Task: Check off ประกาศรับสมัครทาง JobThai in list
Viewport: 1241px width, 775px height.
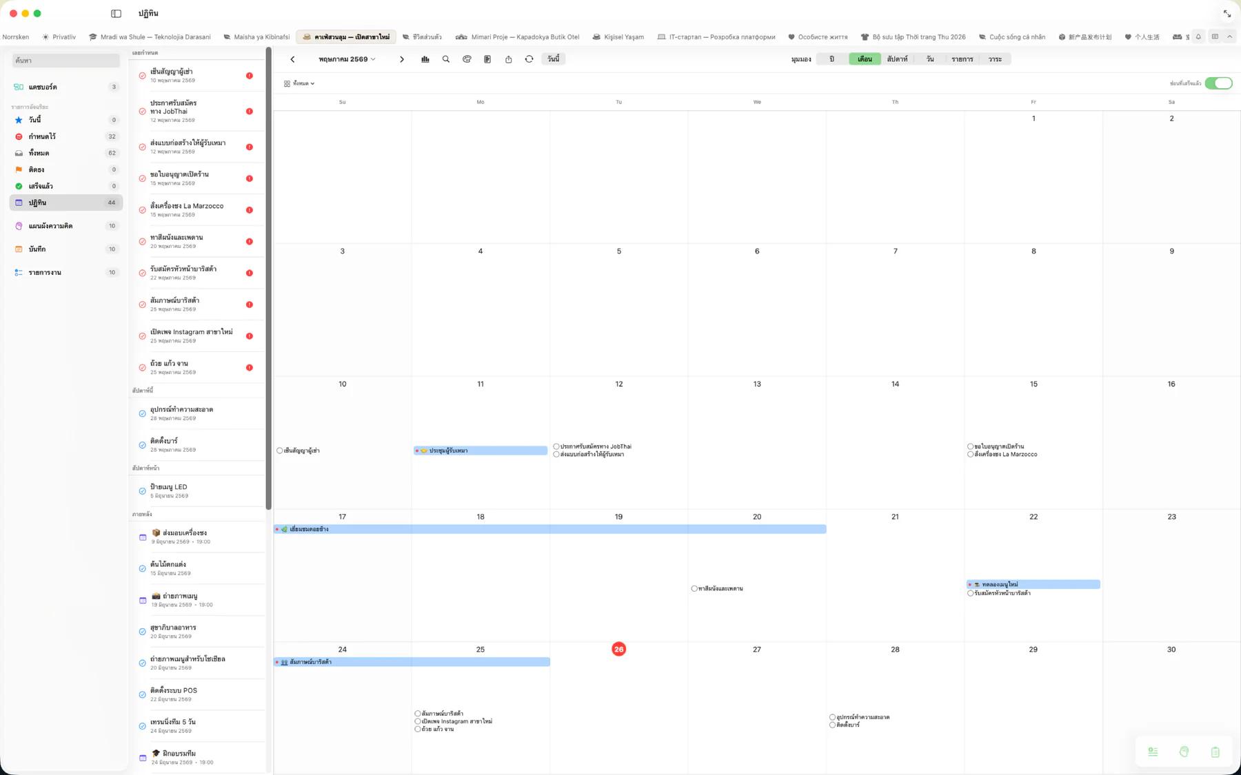Action: (x=142, y=112)
